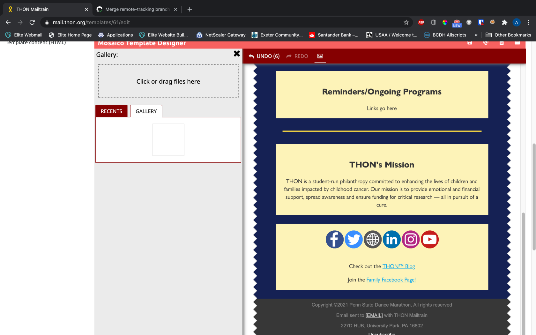Switch to the GALLERY tab
536x335 pixels.
(146, 111)
